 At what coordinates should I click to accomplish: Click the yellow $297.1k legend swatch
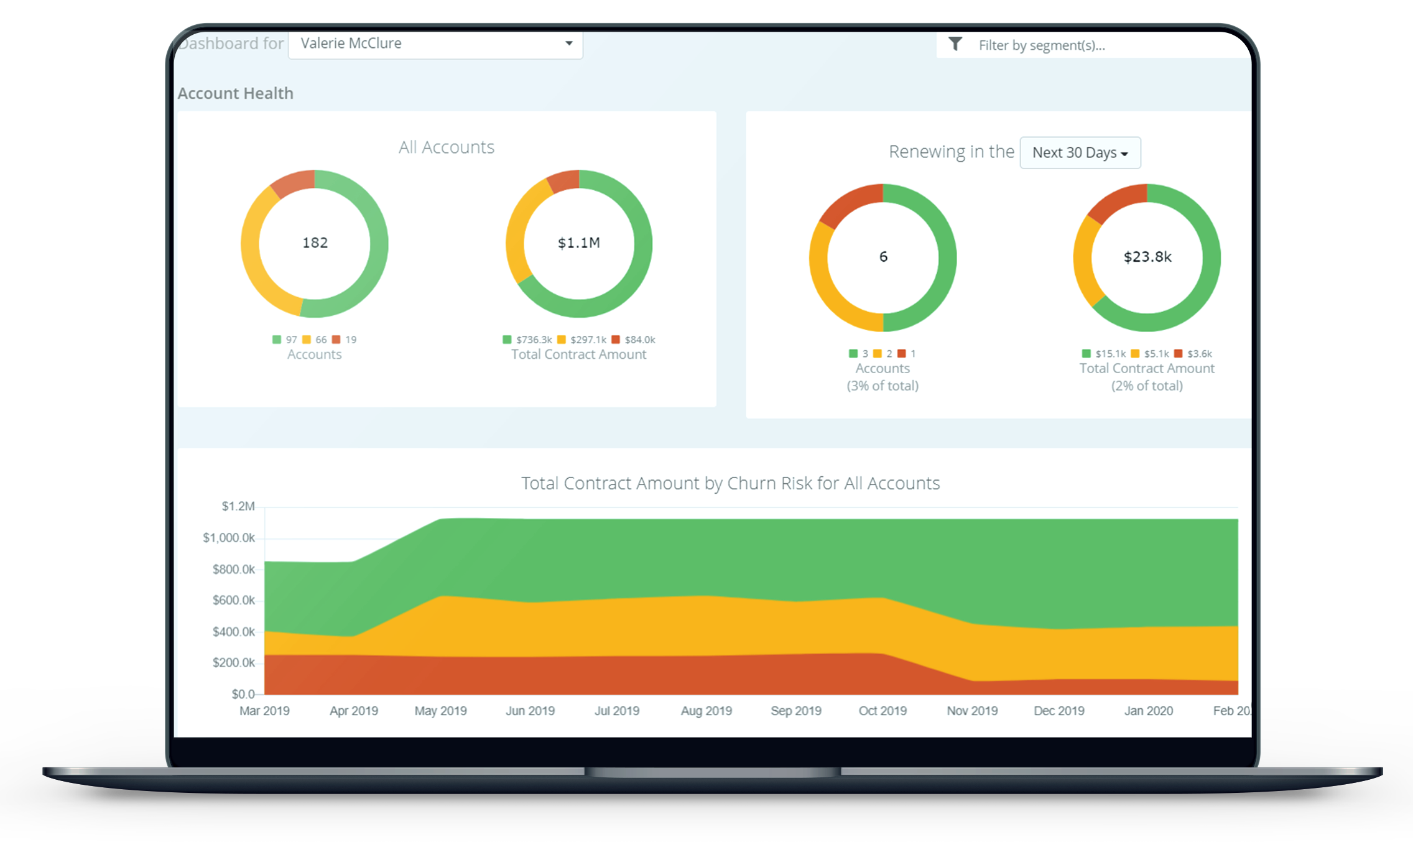[x=562, y=340]
